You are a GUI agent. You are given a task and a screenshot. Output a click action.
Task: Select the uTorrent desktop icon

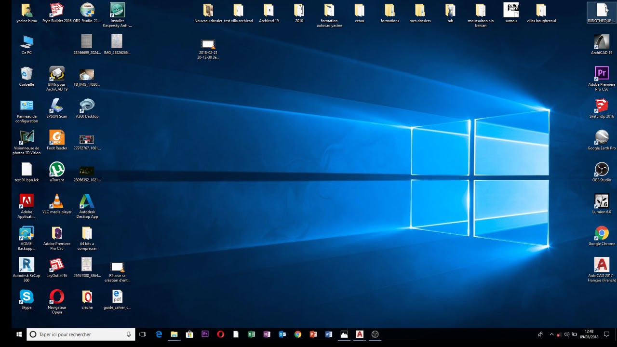pos(57,172)
